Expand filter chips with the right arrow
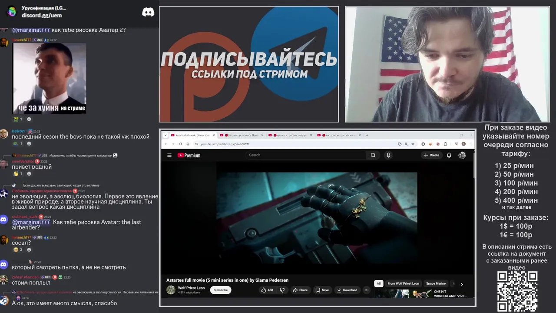The image size is (556, 313). pyautogui.click(x=462, y=284)
